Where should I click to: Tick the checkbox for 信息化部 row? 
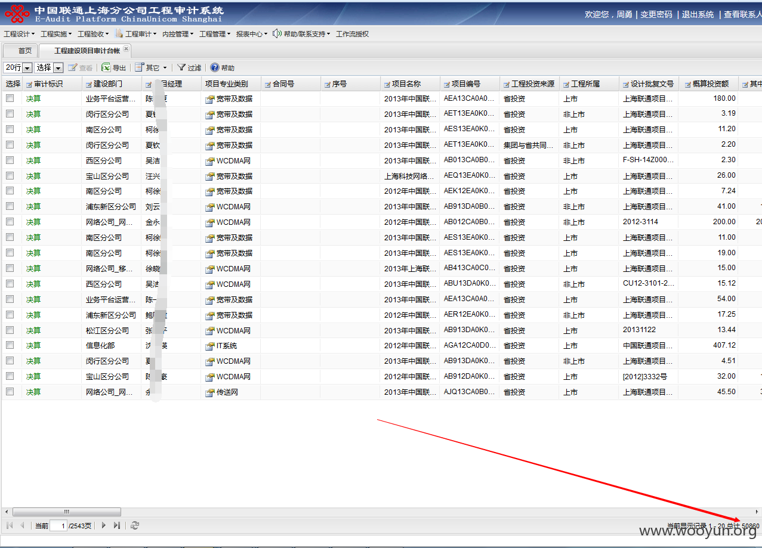coord(10,345)
